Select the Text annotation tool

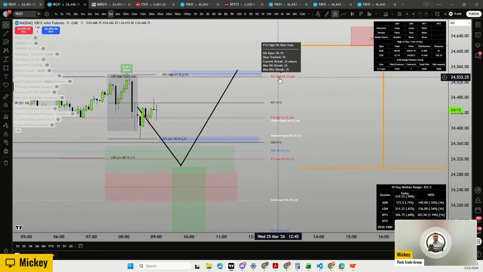(x=6, y=77)
